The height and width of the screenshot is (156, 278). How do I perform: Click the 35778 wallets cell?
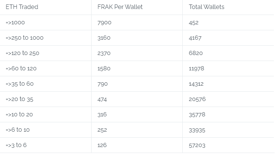[x=197, y=114]
